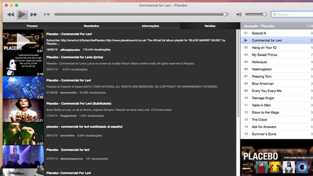Select track 07 Peeping Tom
The image size is (313, 176).
[x=277, y=76]
